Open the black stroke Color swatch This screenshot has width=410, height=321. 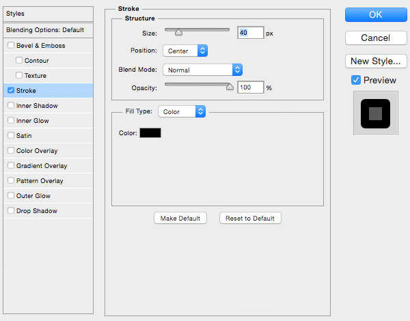pos(150,132)
